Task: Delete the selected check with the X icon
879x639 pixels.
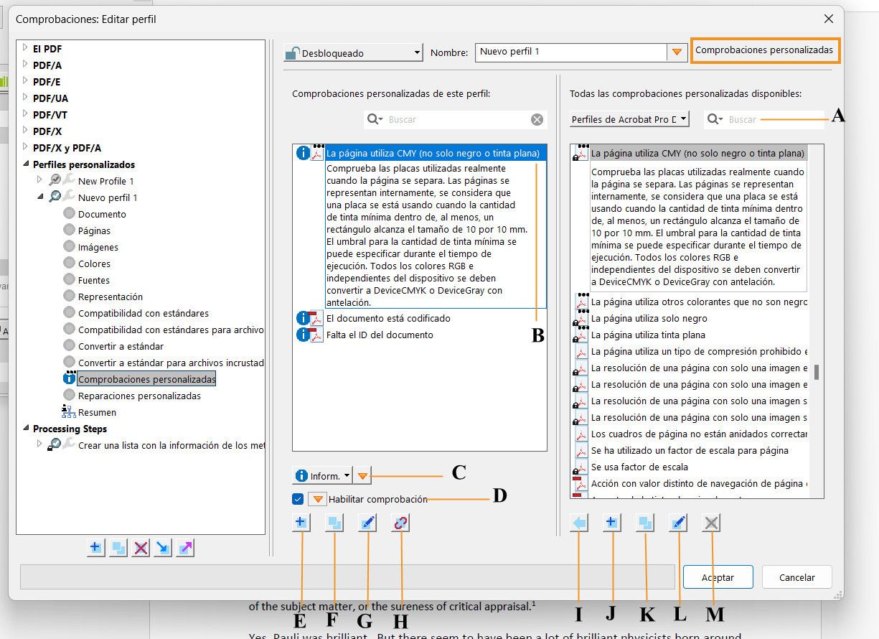Action: pyautogui.click(x=710, y=523)
